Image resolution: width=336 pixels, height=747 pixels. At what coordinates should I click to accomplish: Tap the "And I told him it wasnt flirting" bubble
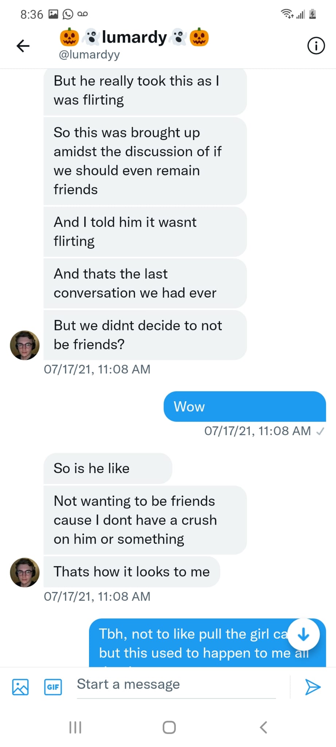tap(145, 232)
